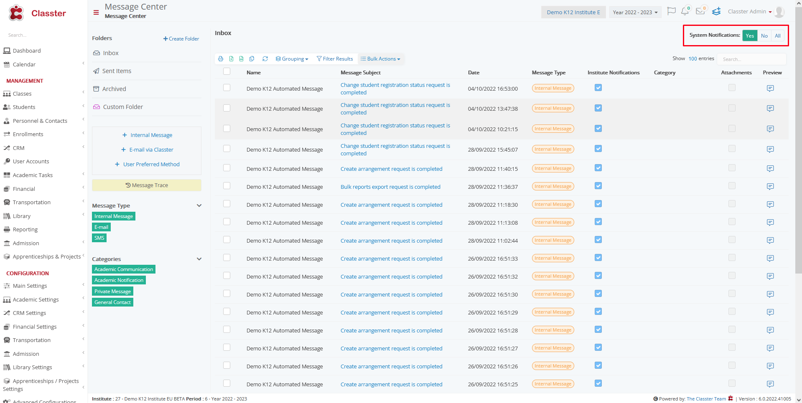Open Academic Tasks in the sidebar
This screenshot has width=802, height=403.
(x=33, y=175)
